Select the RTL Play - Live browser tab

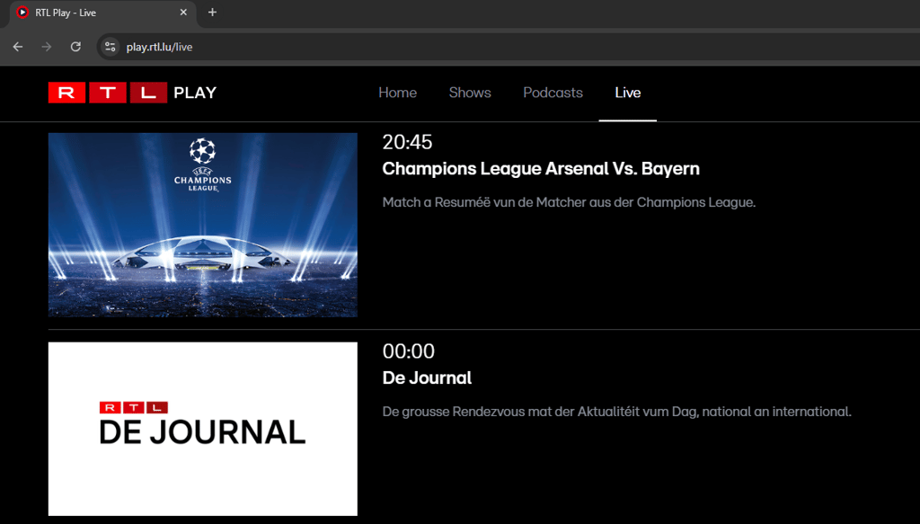102,13
